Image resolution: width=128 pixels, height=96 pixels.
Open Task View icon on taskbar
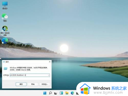tap(56, 93)
